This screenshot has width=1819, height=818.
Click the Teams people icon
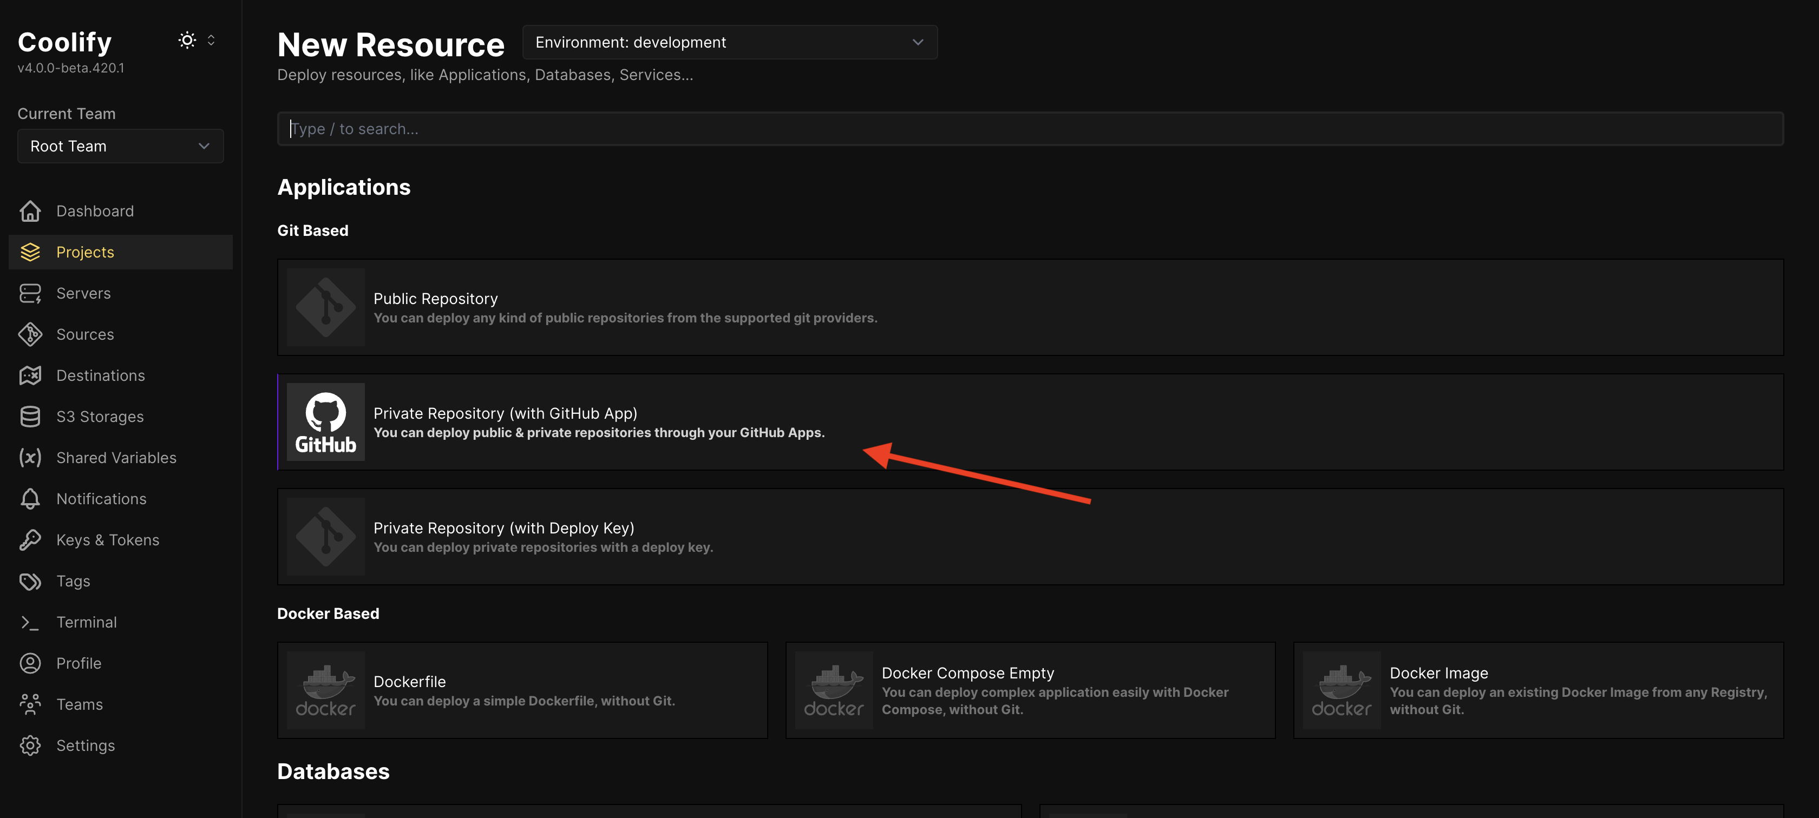coord(30,704)
